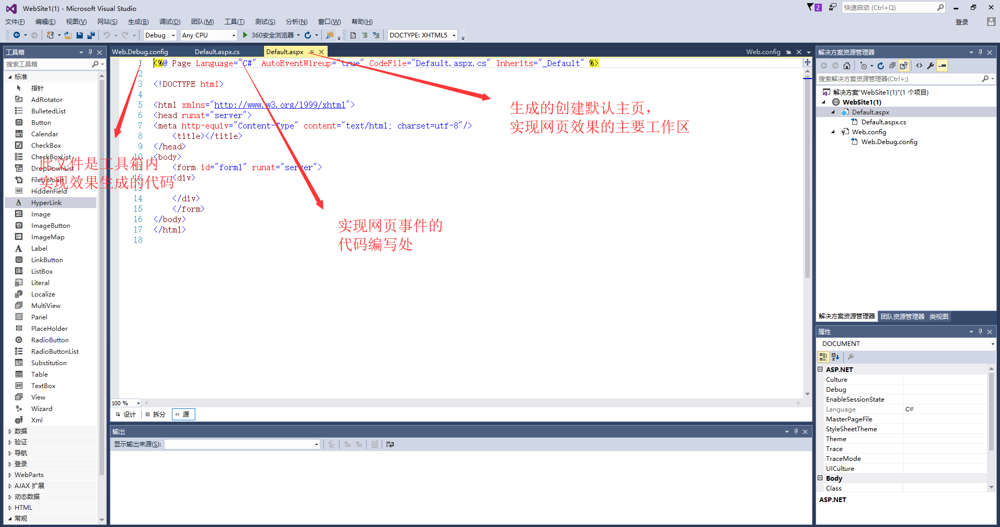Viewport: 1000px width, 527px height.
Task: Click the 拆分 view button
Action: coord(155,414)
